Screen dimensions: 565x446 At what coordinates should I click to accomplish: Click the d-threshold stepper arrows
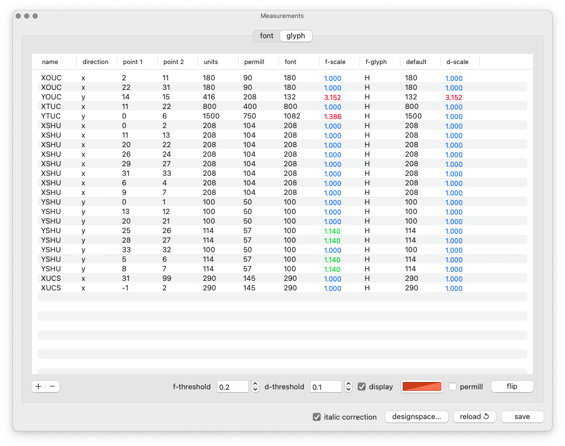click(x=349, y=386)
